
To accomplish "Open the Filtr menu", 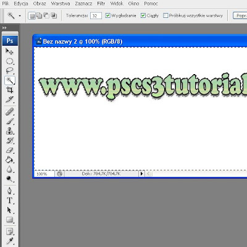I will point(101,4).
